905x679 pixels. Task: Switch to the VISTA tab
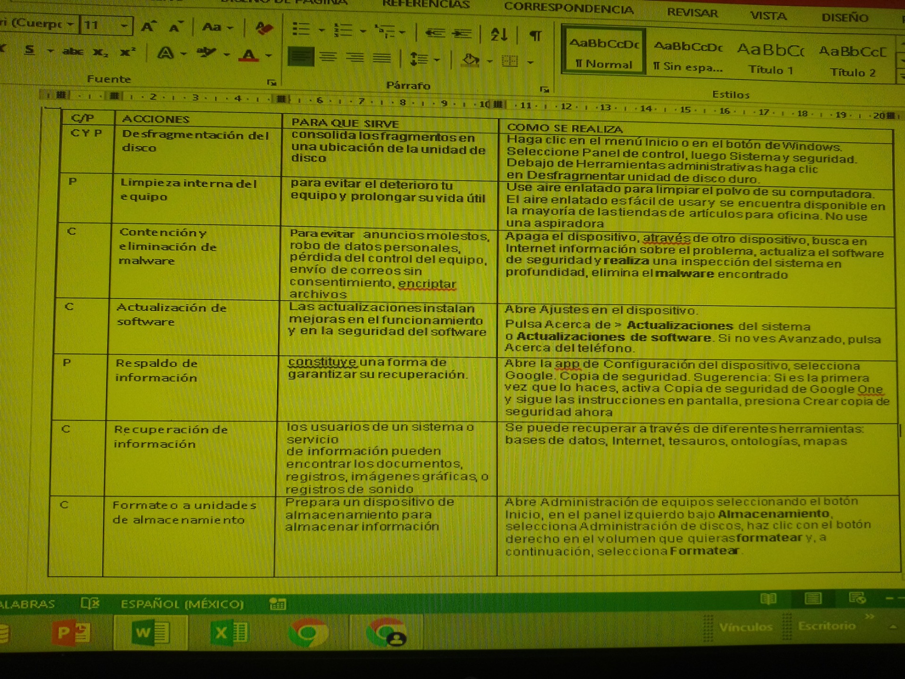pos(768,16)
